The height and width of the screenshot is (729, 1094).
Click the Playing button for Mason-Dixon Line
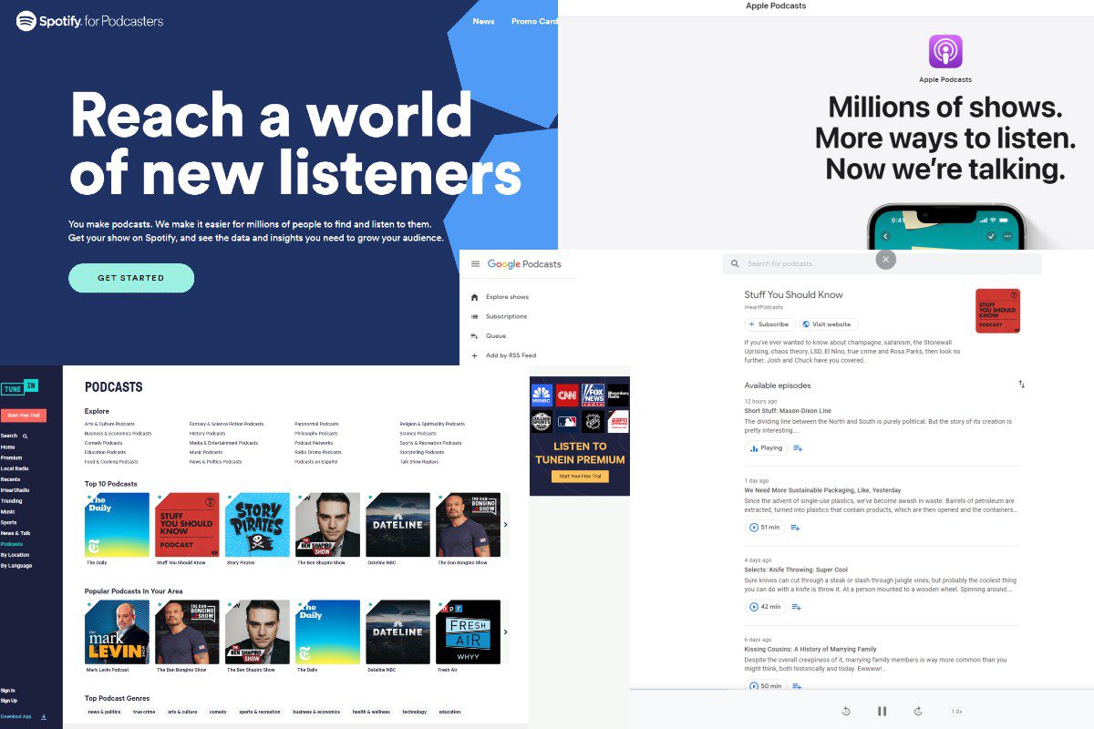click(766, 448)
